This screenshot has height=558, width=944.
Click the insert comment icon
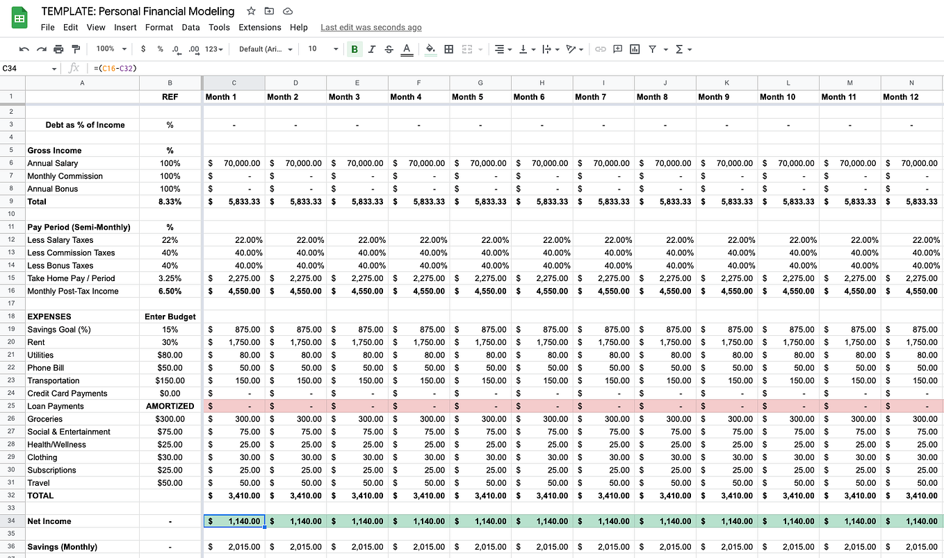tap(617, 49)
